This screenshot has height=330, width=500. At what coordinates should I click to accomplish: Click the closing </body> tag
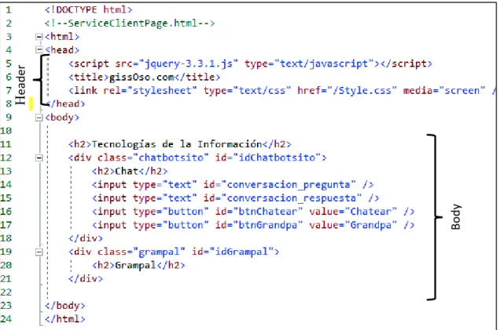(65, 306)
